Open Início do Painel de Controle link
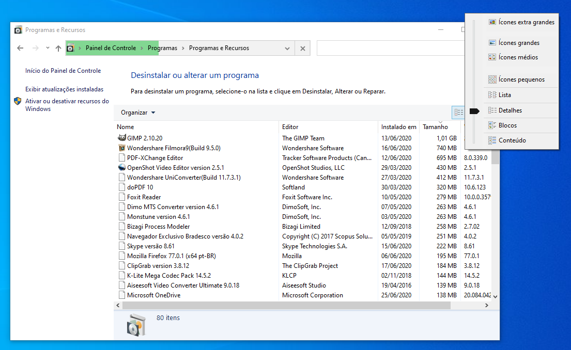Image resolution: width=571 pixels, height=350 pixels. [x=63, y=71]
